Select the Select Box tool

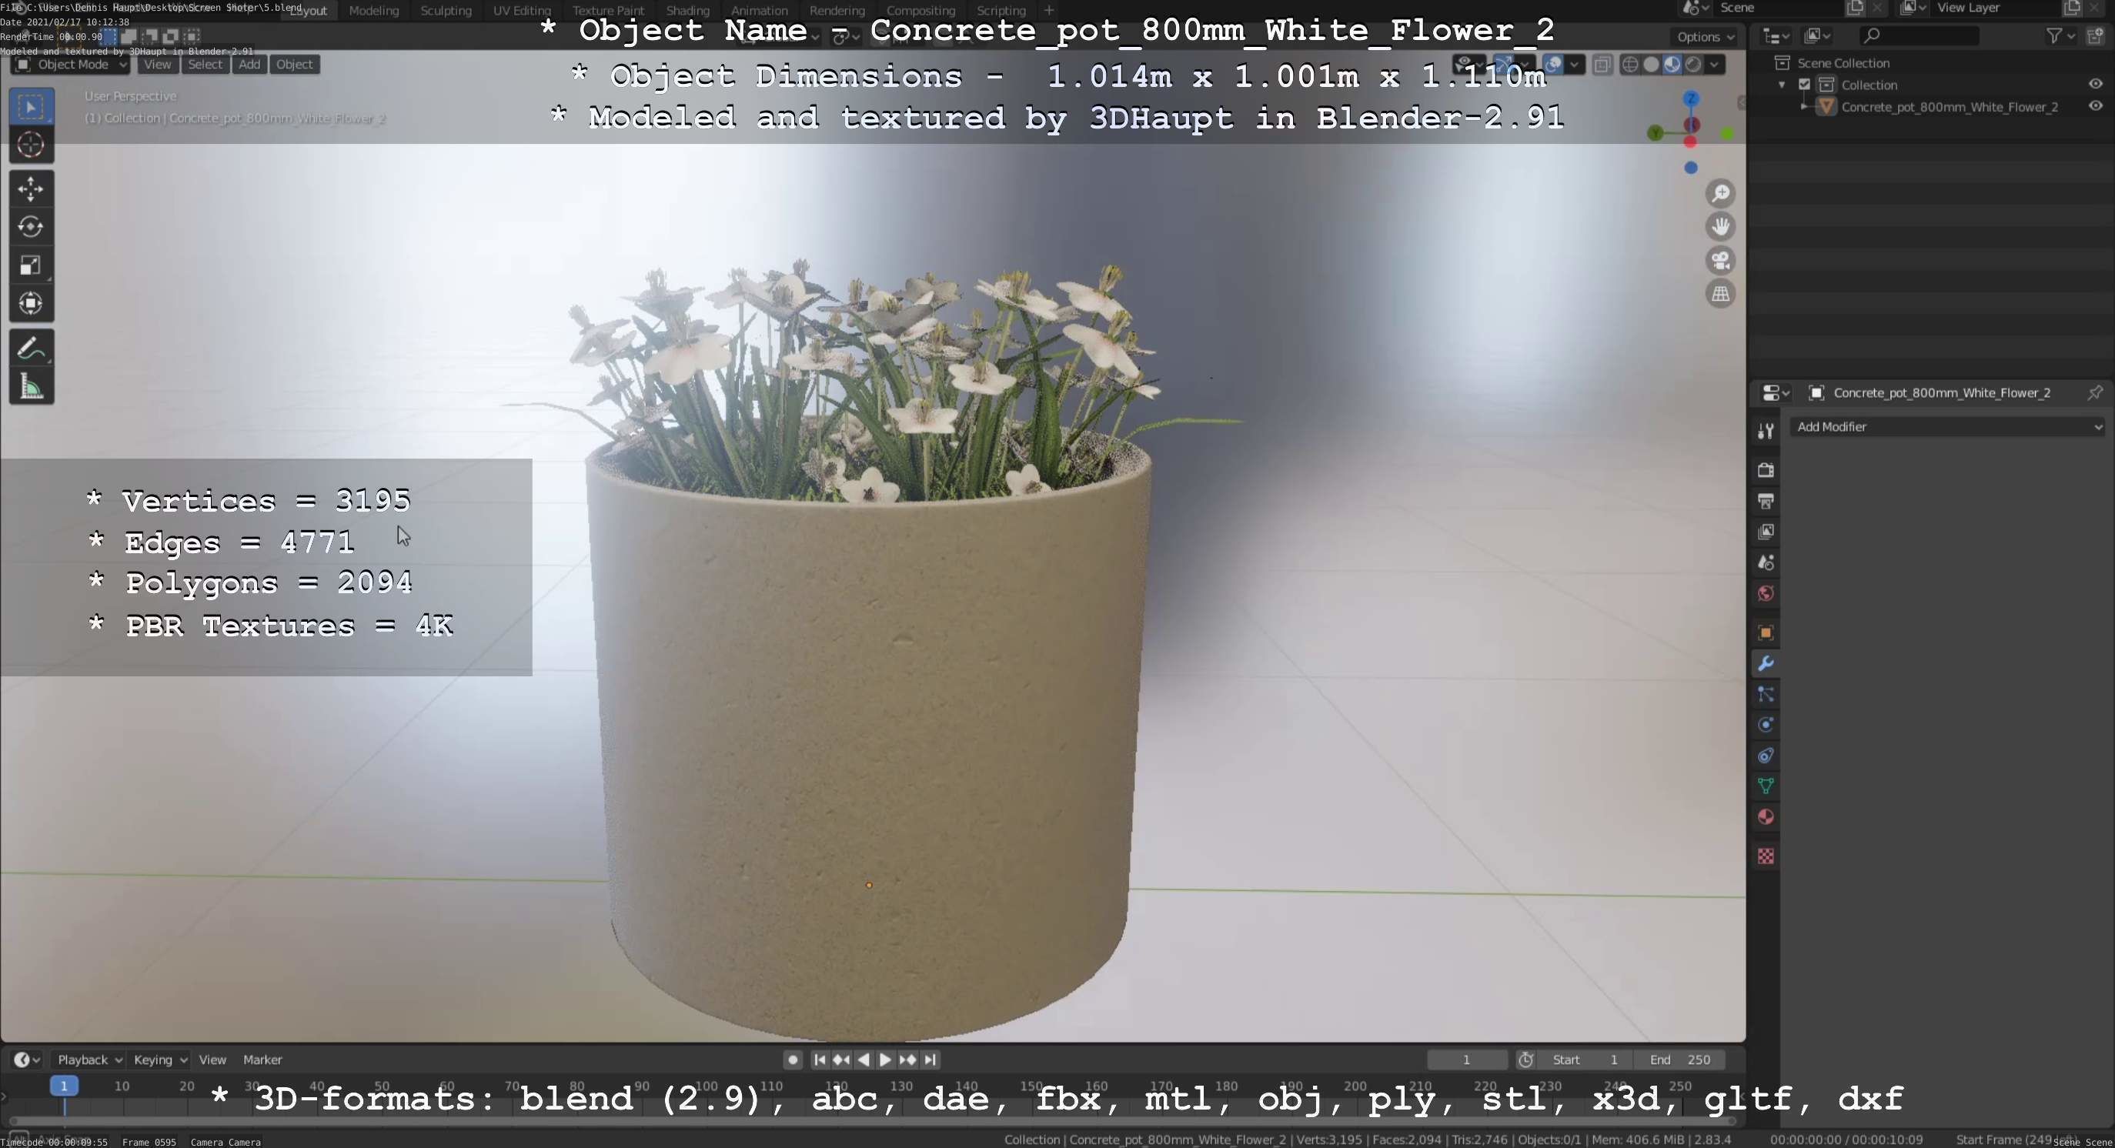[x=32, y=107]
